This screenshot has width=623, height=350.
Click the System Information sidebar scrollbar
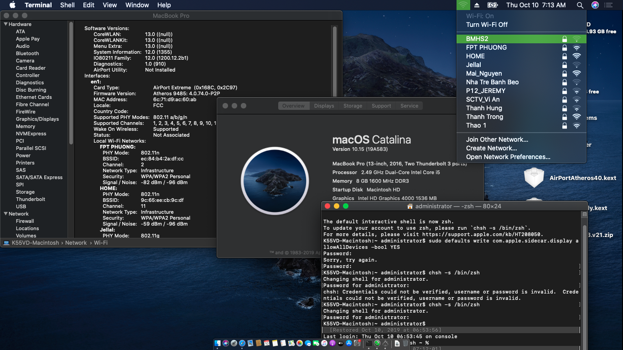point(71,83)
